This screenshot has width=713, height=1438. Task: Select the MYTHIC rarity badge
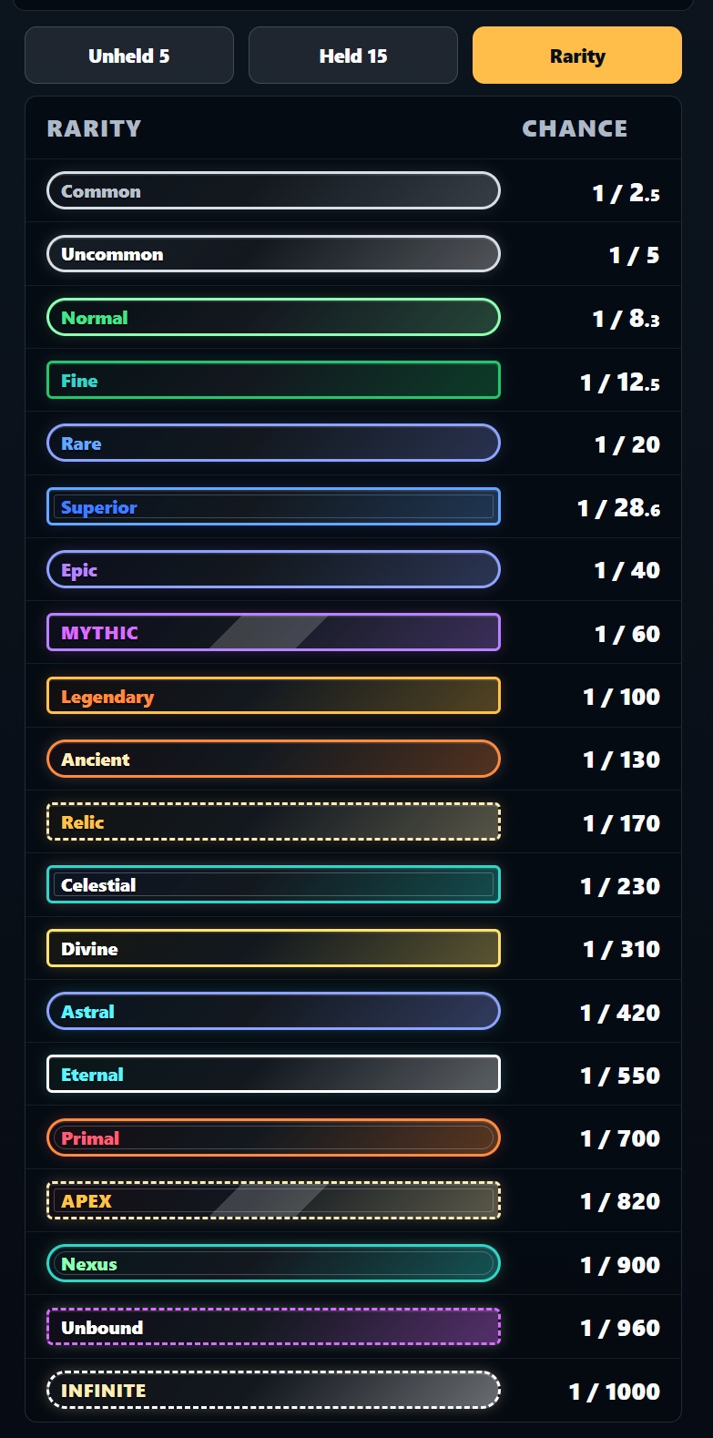coord(273,632)
